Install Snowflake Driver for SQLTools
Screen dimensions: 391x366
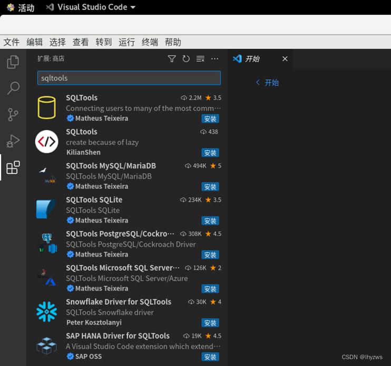click(x=210, y=323)
